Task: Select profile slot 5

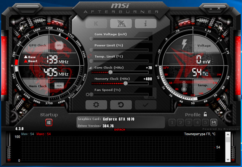Action: (x=205, y=123)
